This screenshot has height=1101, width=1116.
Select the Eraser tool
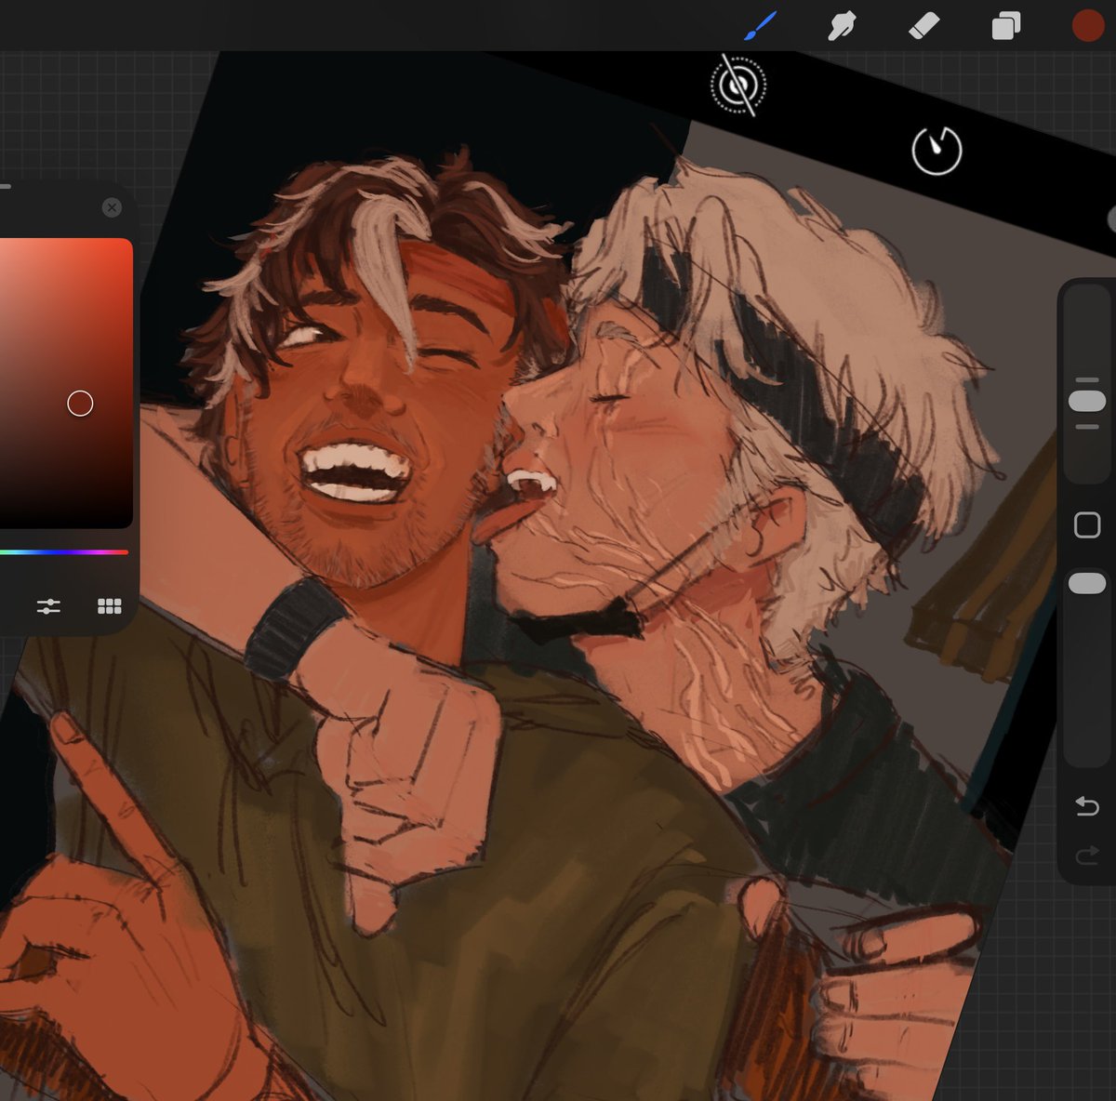coord(923,26)
